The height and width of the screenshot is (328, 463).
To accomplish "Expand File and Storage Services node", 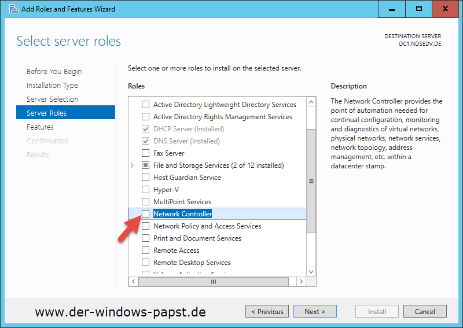I will [x=133, y=165].
